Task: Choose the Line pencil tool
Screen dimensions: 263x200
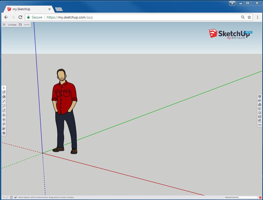Action: pyautogui.click(x=4, y=101)
